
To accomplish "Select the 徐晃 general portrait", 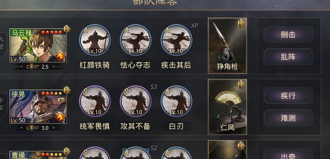I will [x=38, y=107].
